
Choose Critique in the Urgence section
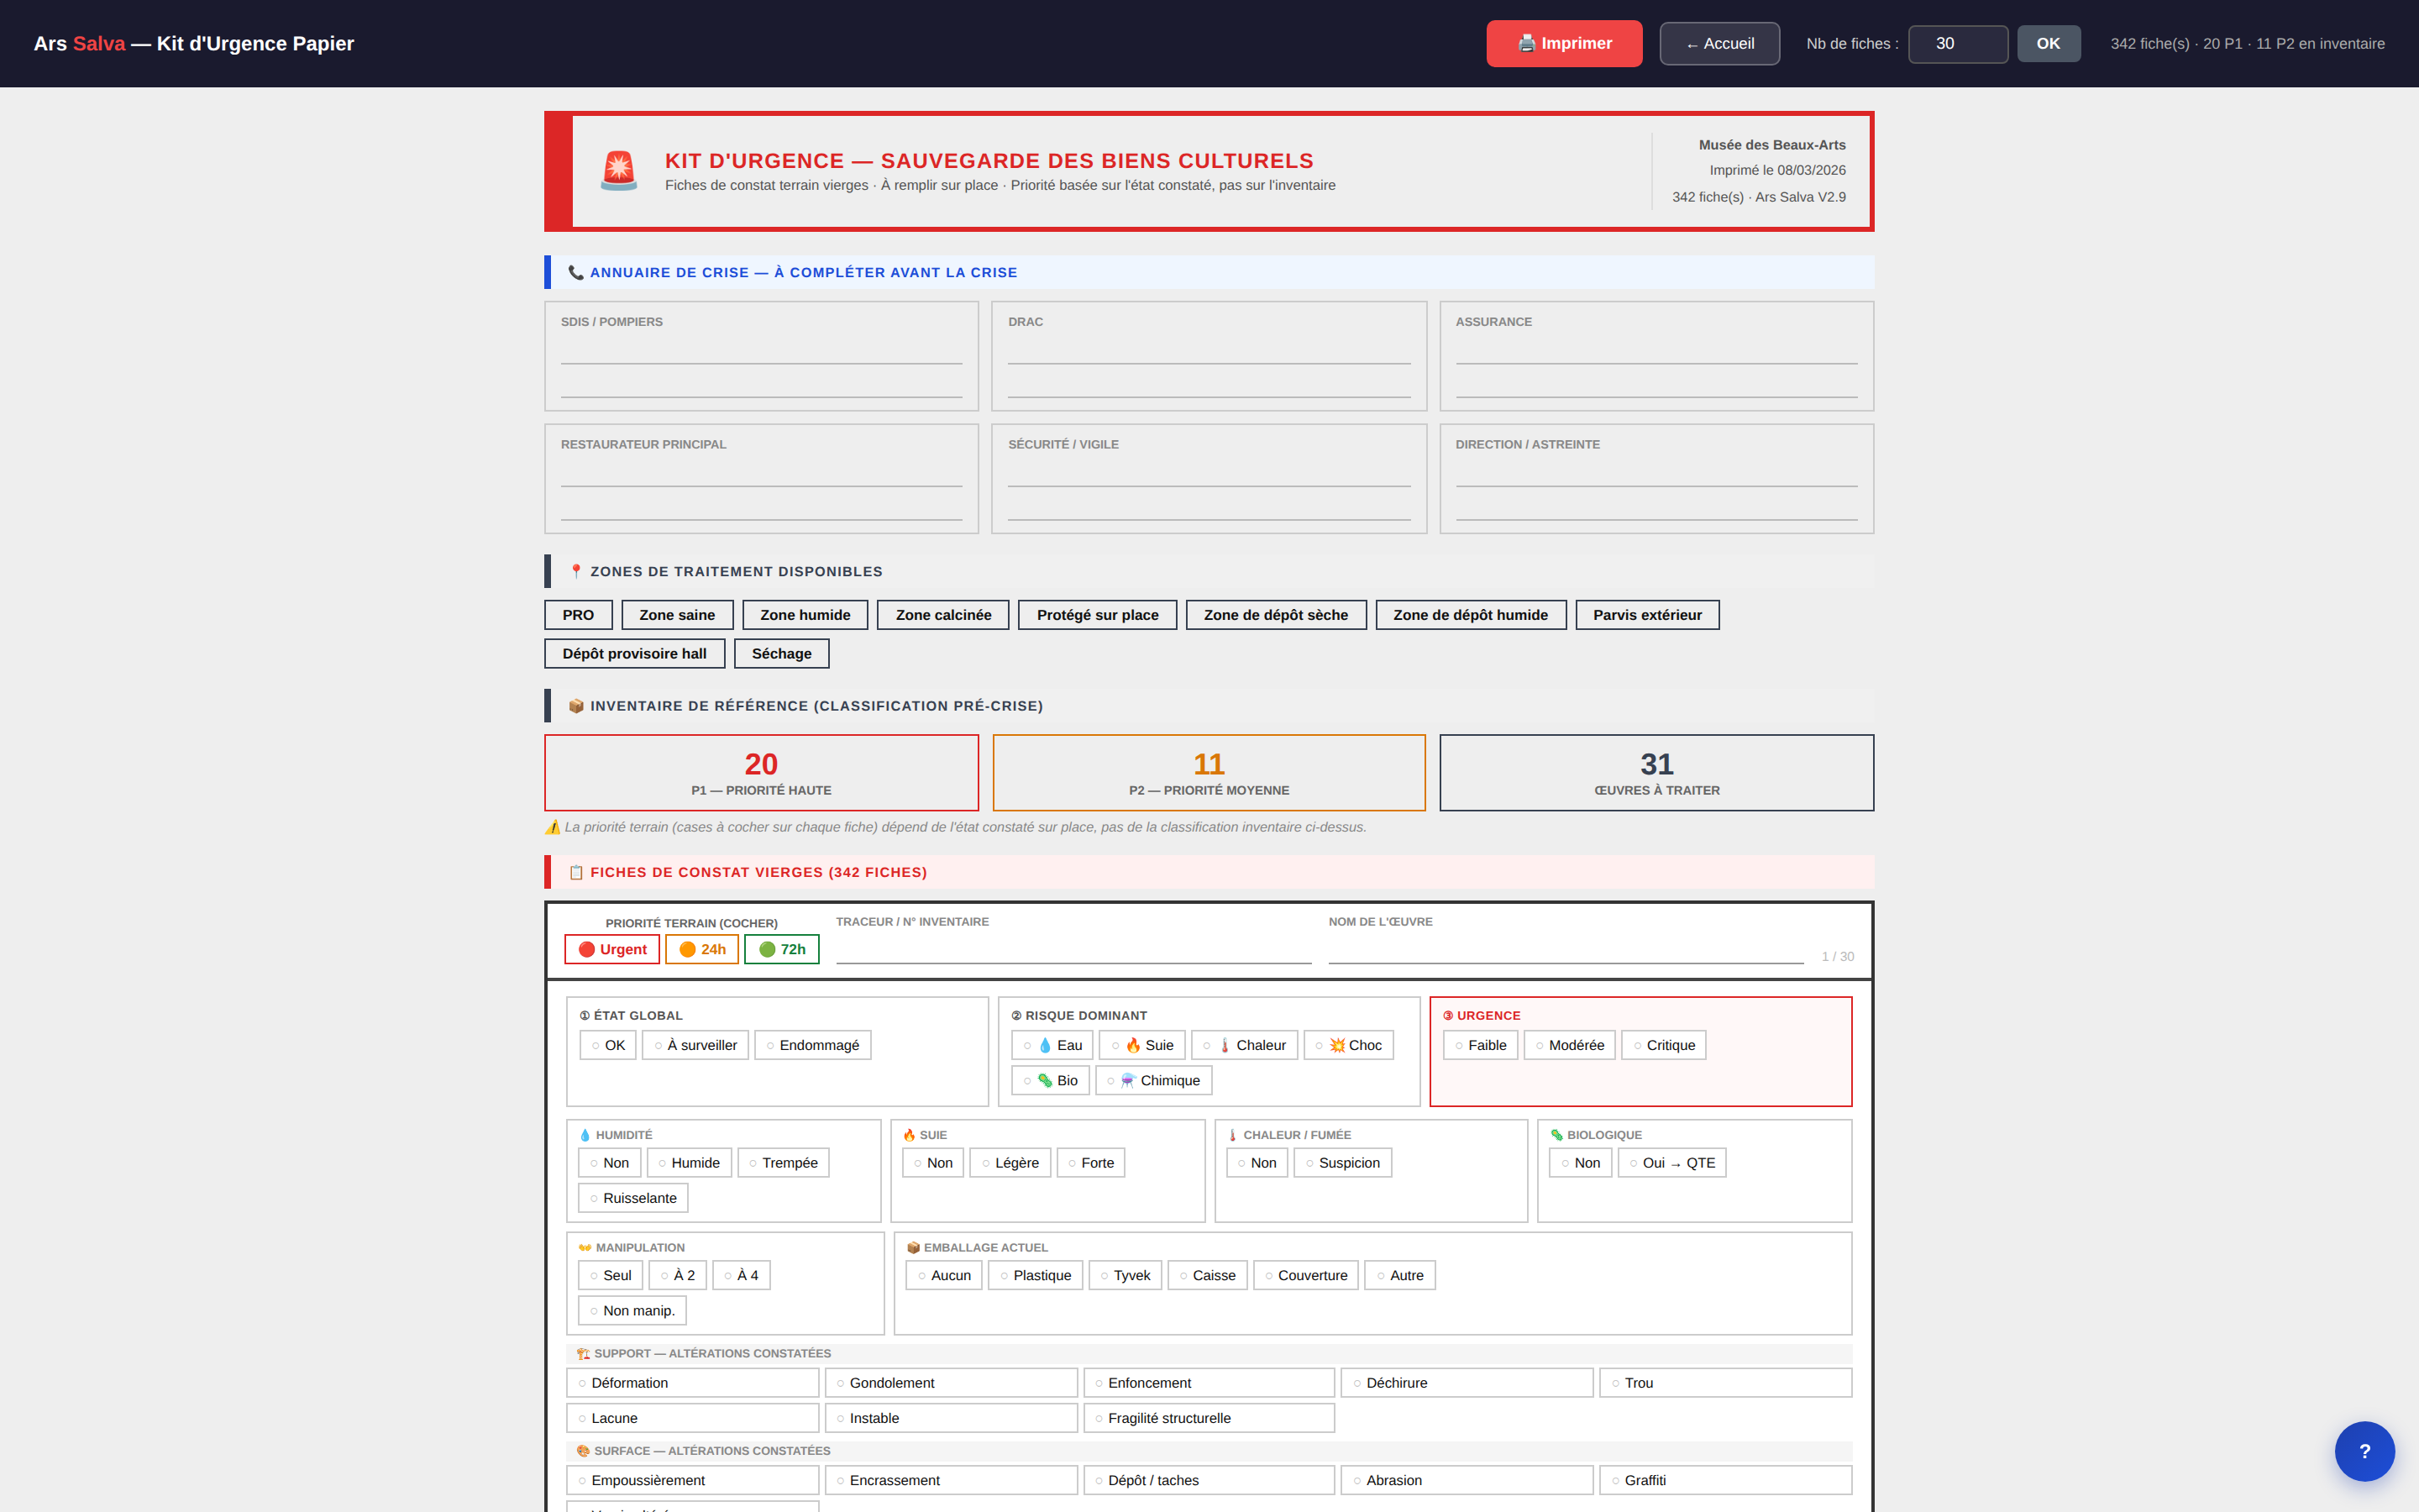(x=1663, y=1045)
